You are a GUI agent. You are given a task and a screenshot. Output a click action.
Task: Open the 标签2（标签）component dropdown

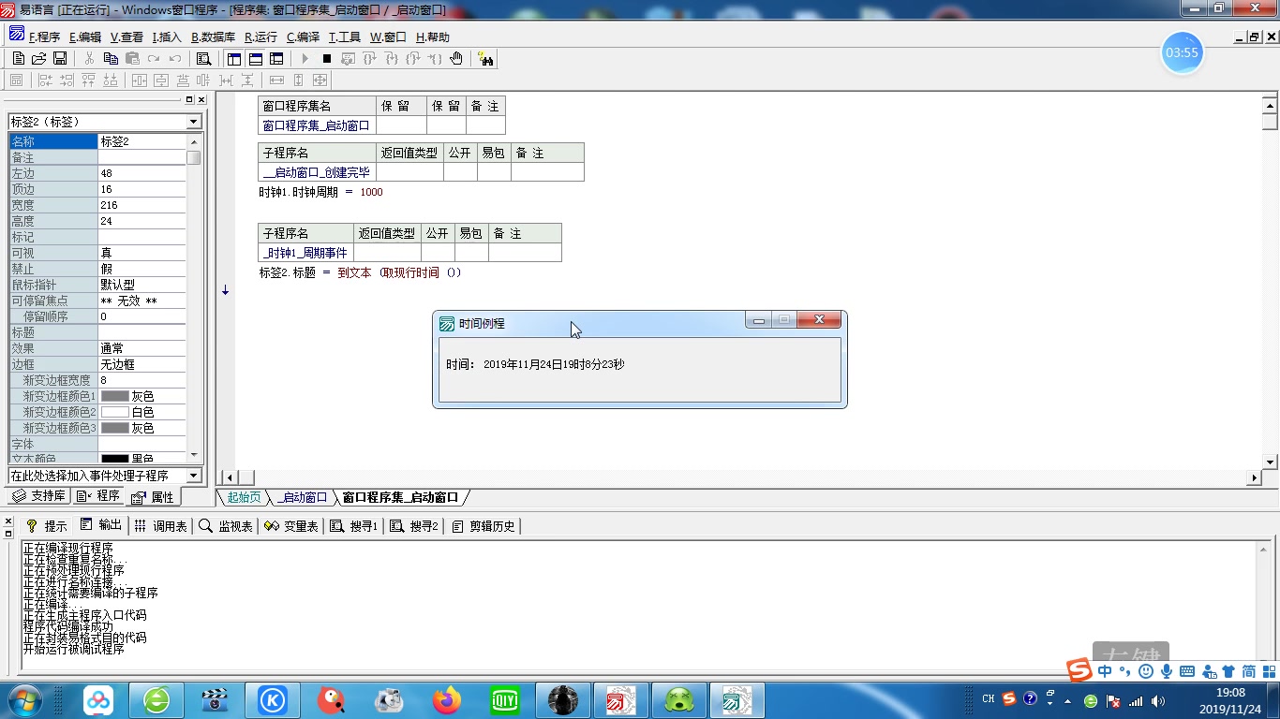pos(194,122)
